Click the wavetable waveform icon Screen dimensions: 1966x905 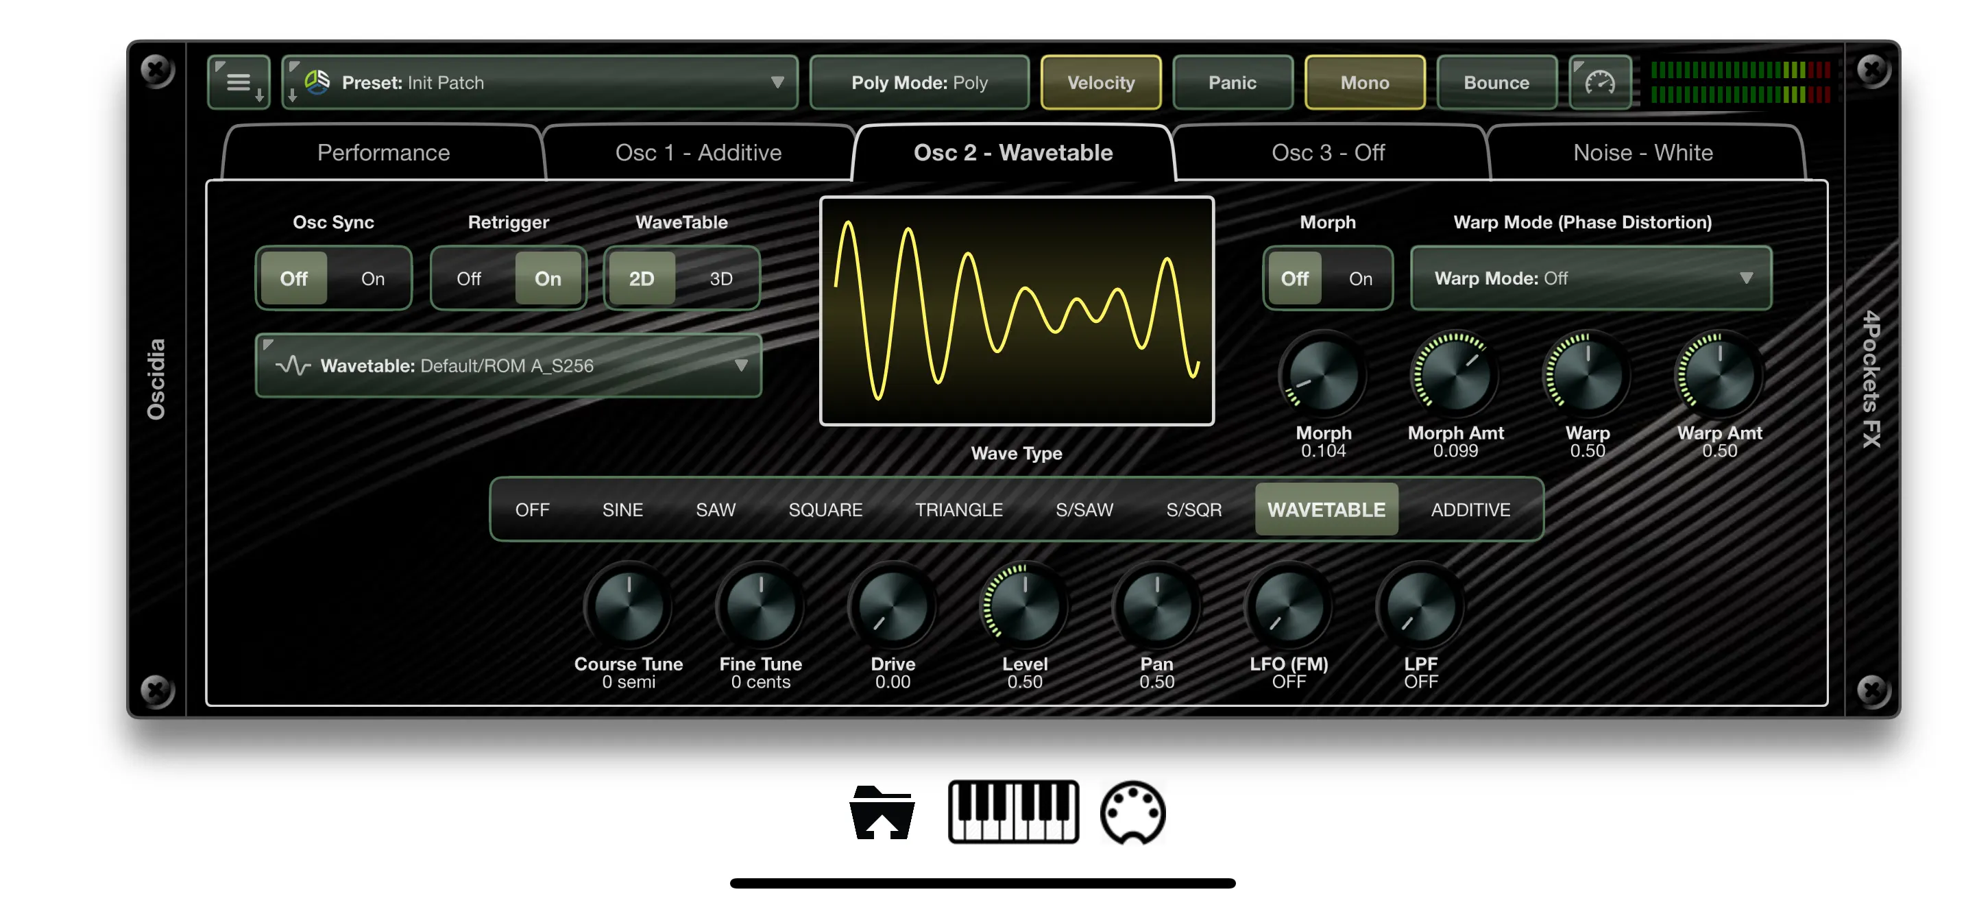coord(293,365)
